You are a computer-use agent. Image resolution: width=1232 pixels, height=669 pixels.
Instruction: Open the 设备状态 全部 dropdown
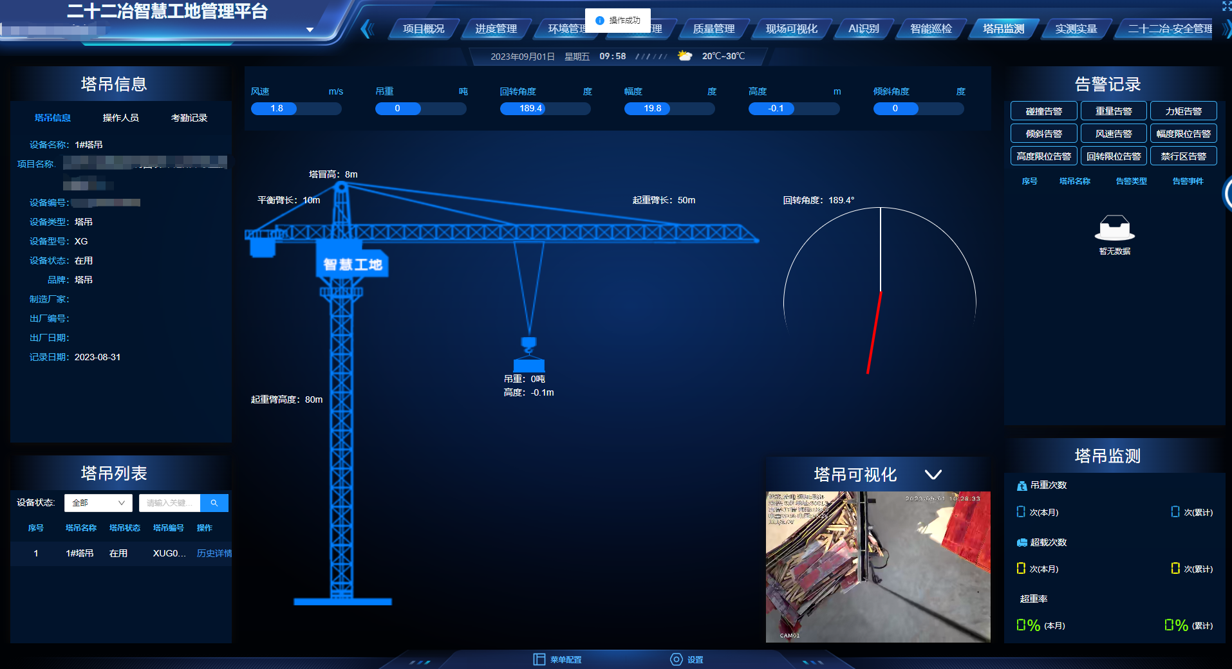tap(98, 503)
